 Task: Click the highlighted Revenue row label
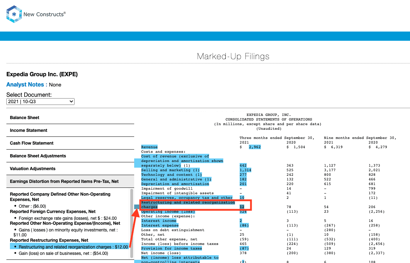[149, 147]
